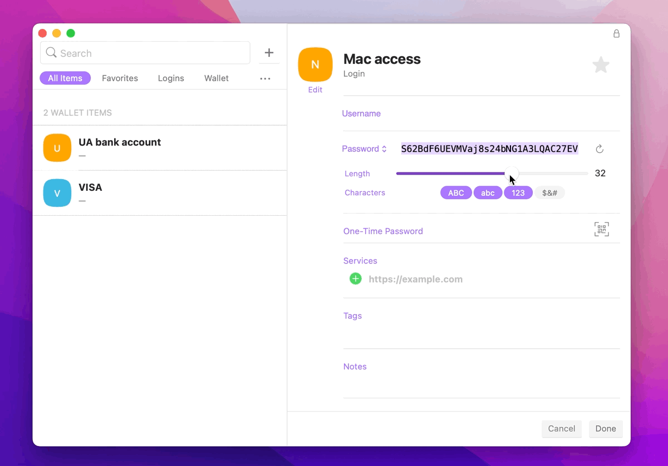The height and width of the screenshot is (466, 668).
Task: Enable symbols $&# in the password
Action: pos(550,192)
